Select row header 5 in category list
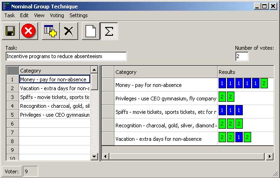Image resolution: width=280 pixels, height=178 pixels. pos(13,115)
